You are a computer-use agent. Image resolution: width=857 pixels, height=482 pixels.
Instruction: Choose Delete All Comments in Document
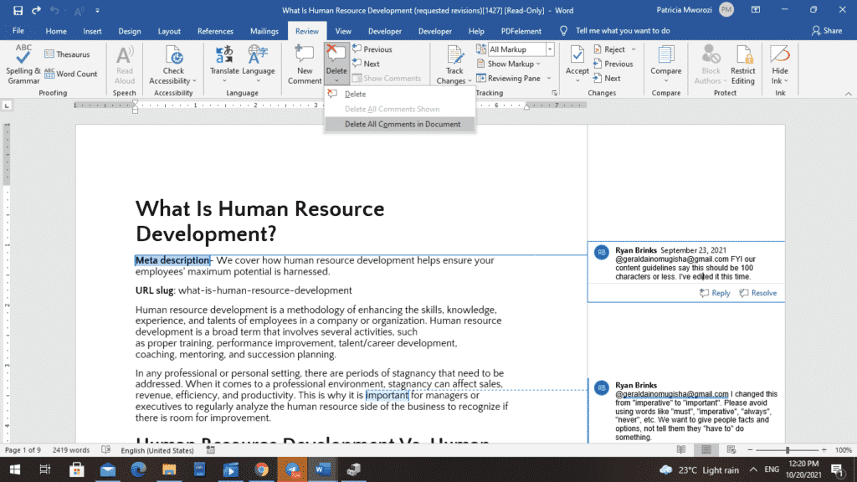(399, 124)
